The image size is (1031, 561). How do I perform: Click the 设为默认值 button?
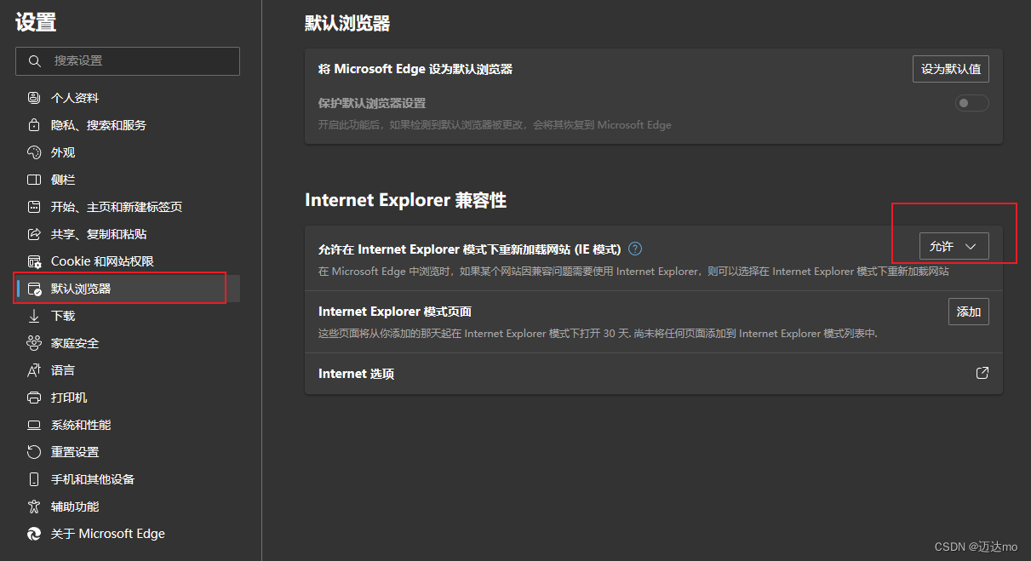951,69
